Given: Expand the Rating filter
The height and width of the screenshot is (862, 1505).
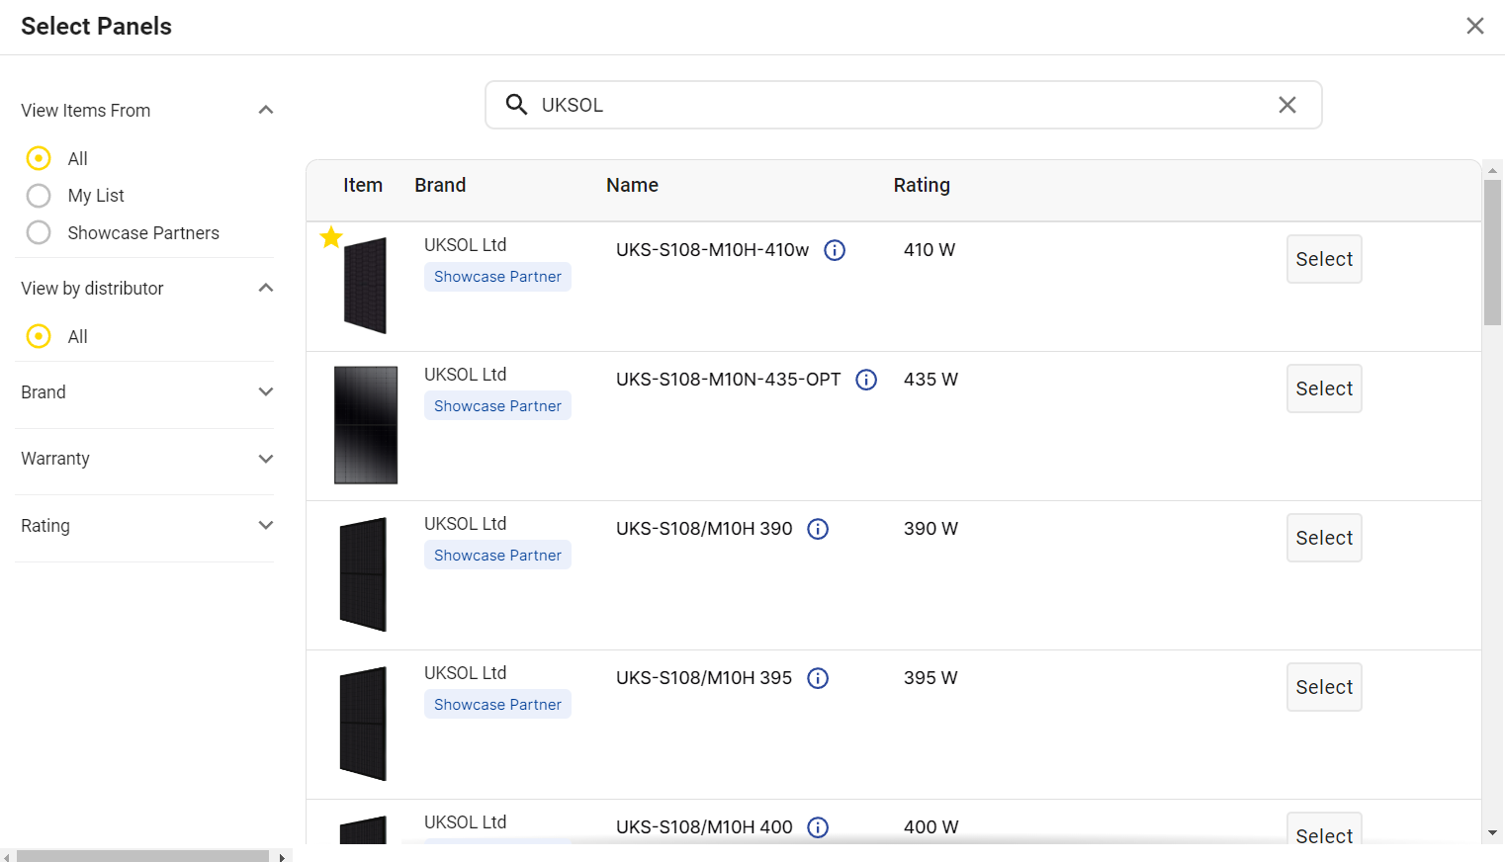Looking at the screenshot, I should click(265, 525).
